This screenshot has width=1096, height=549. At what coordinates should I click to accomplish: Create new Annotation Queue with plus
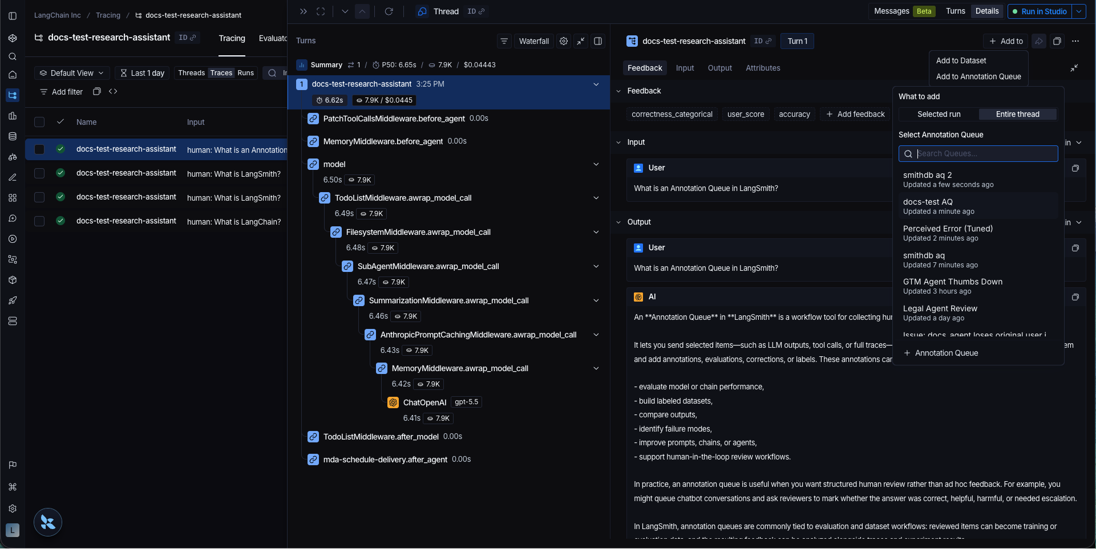click(x=941, y=353)
